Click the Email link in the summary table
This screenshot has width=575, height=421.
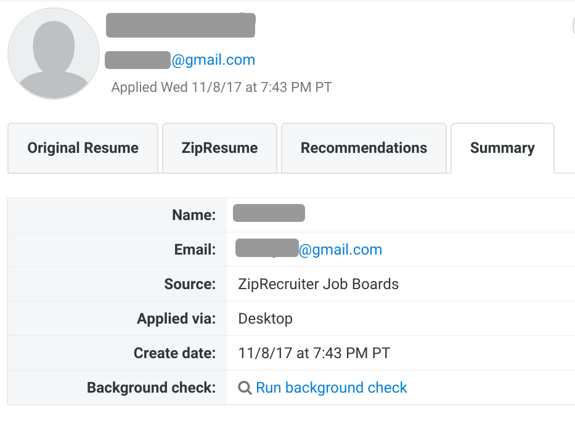(x=340, y=249)
